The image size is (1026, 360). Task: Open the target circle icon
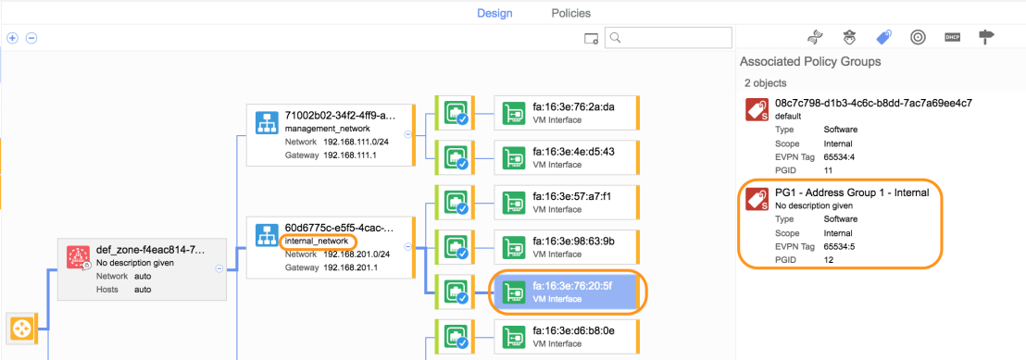click(x=918, y=37)
